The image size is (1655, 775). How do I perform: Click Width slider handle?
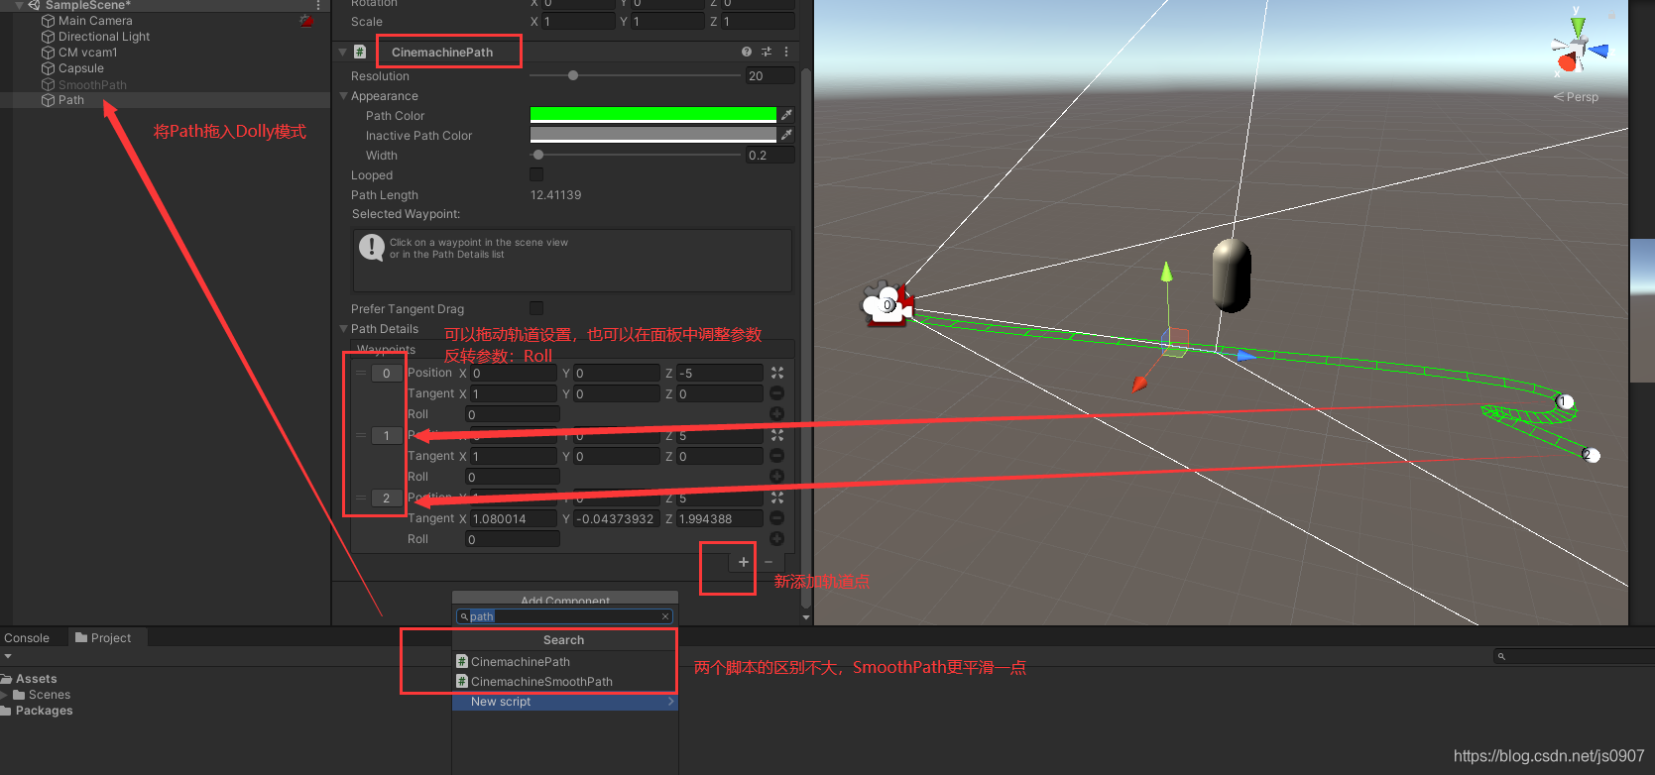[x=538, y=155]
